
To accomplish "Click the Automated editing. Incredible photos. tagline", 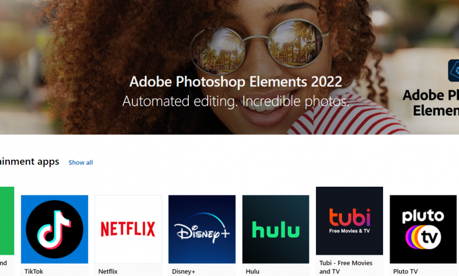I will coord(235,101).
